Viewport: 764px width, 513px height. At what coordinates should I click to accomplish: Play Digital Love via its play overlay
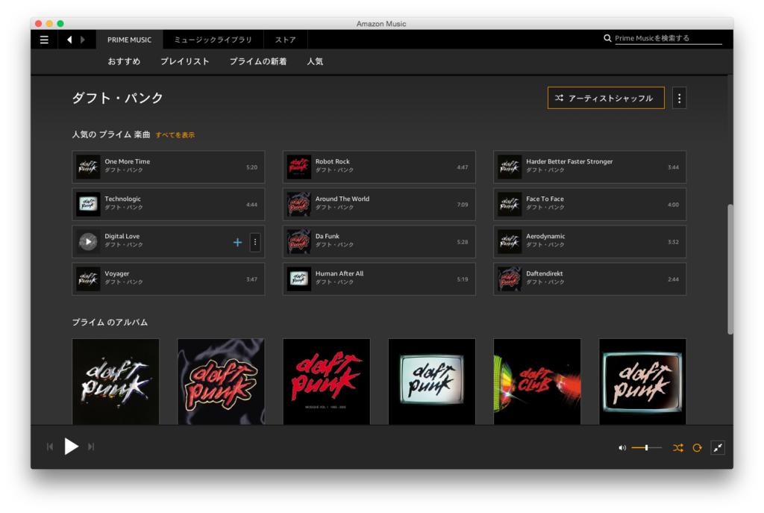pyautogui.click(x=88, y=242)
